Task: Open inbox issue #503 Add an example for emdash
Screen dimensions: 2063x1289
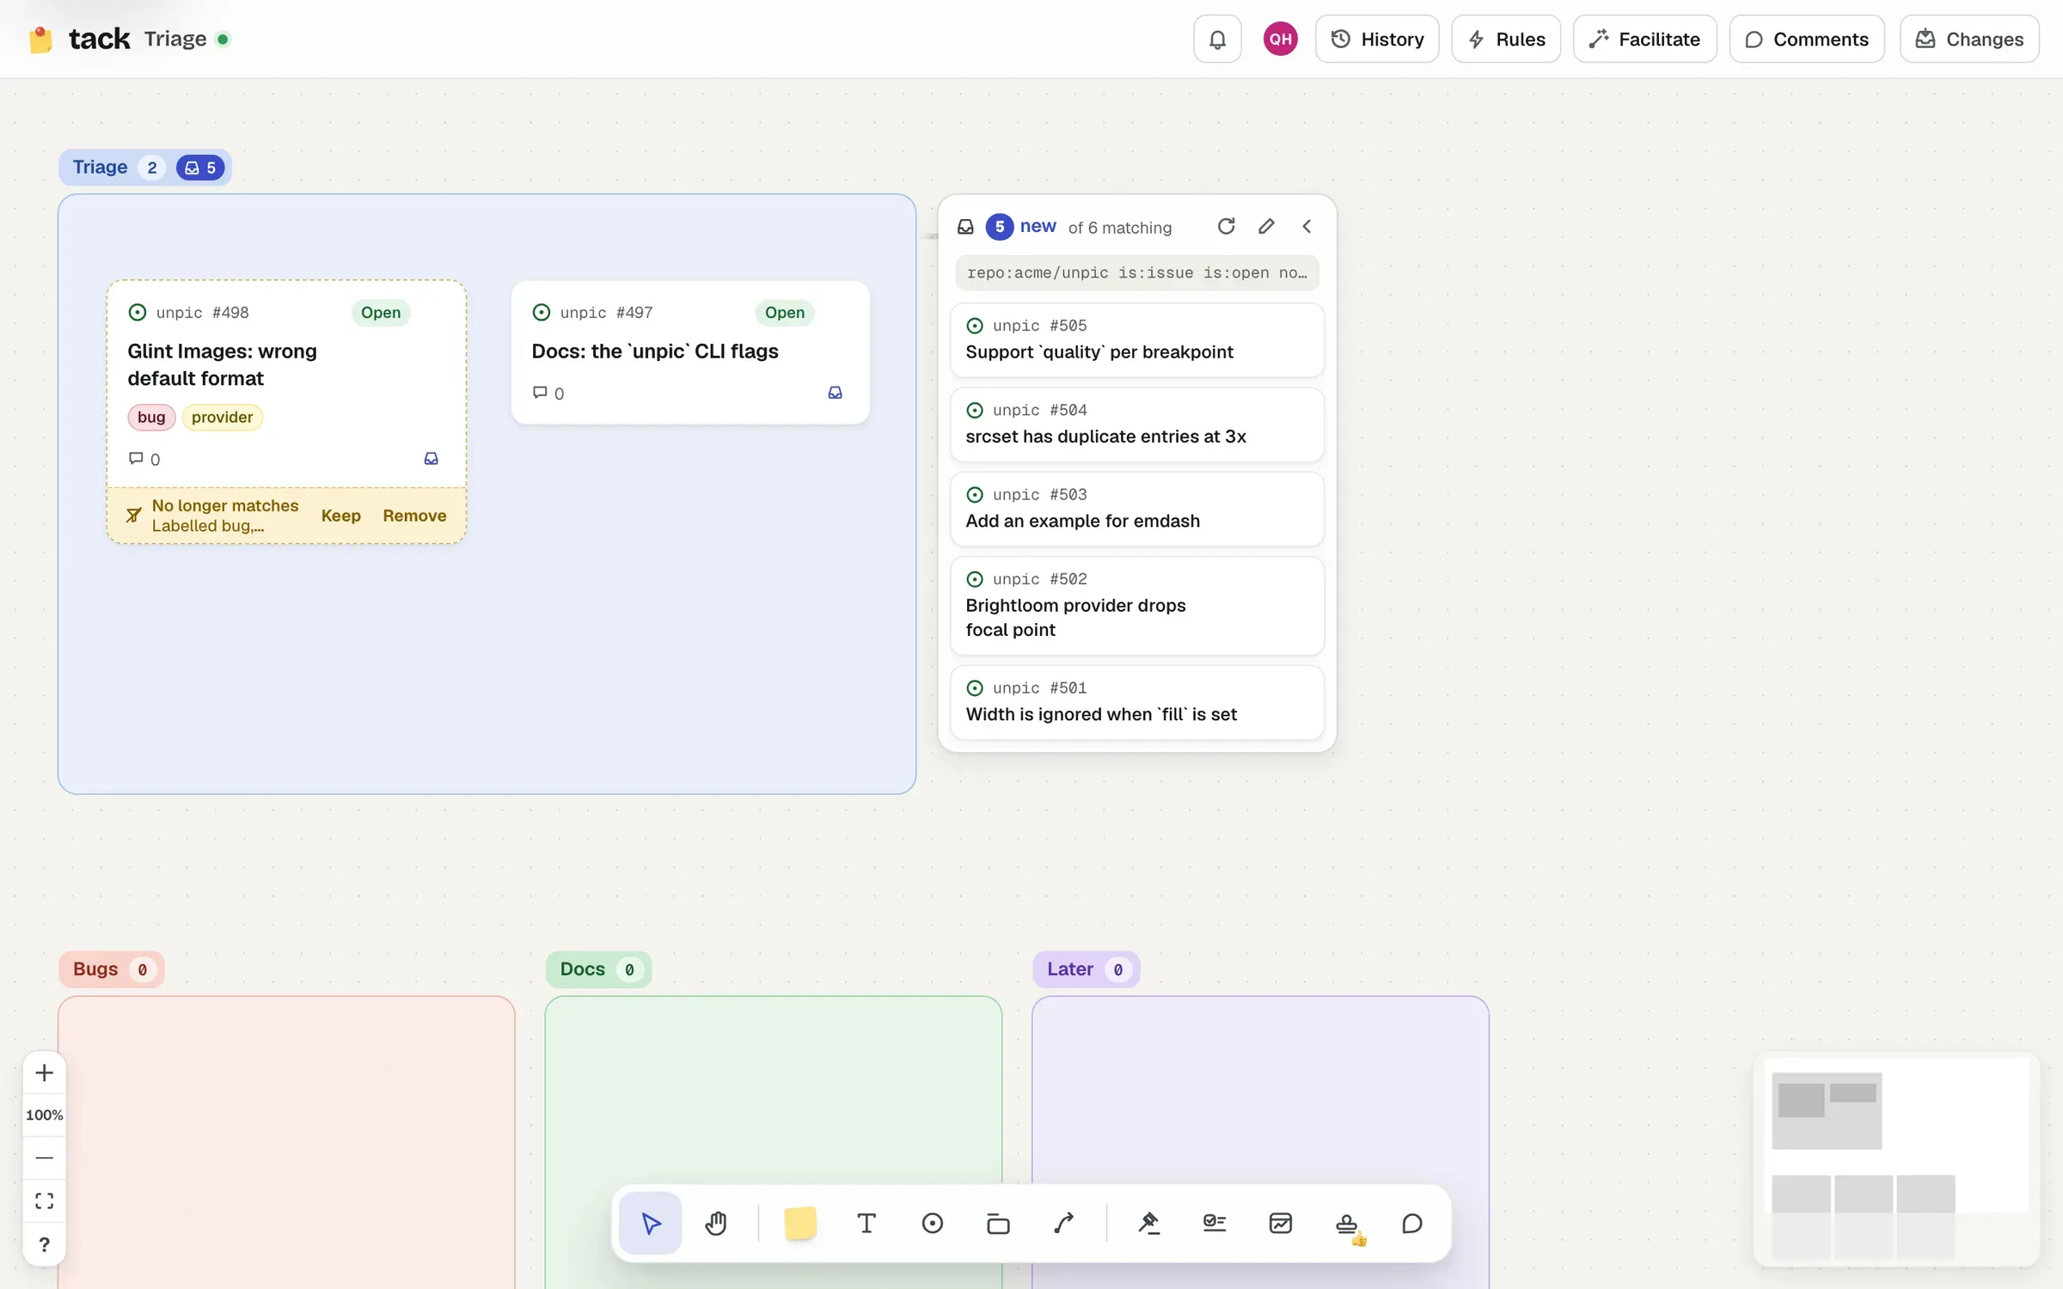Action: (1136, 509)
